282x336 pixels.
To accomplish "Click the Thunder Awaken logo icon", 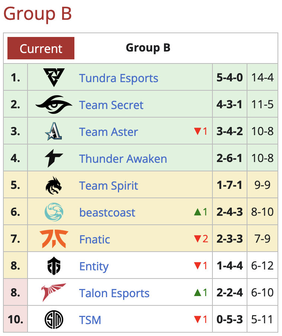I will 54,158.
